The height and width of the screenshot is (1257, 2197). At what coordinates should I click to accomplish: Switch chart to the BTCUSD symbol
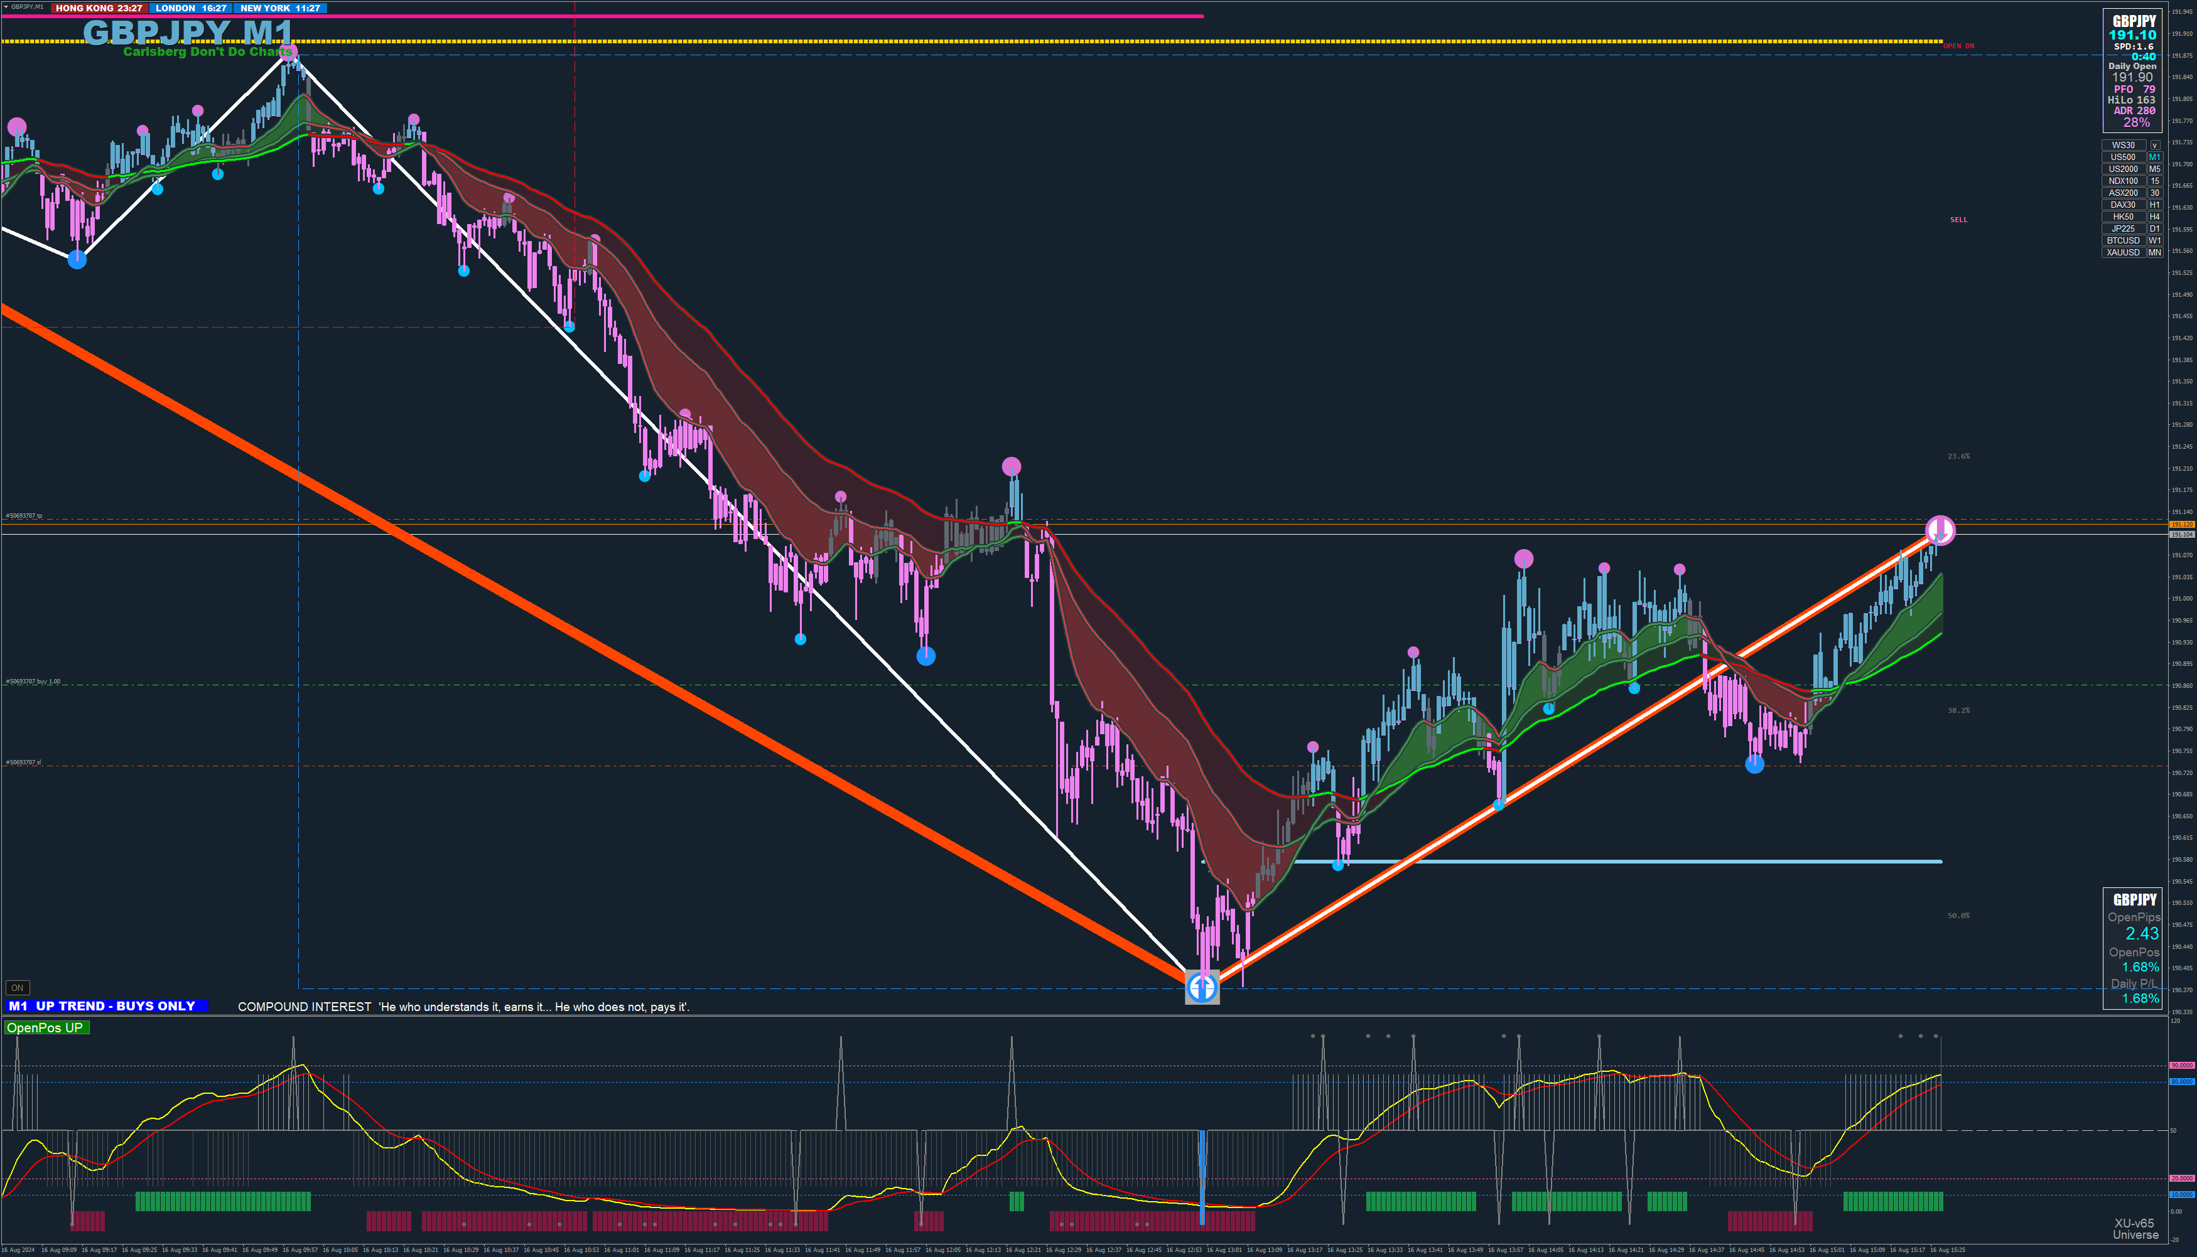point(2123,241)
